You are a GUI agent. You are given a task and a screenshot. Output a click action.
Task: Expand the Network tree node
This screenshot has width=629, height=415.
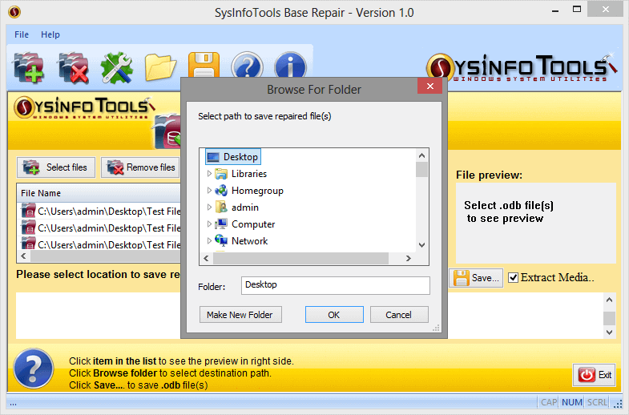209,241
